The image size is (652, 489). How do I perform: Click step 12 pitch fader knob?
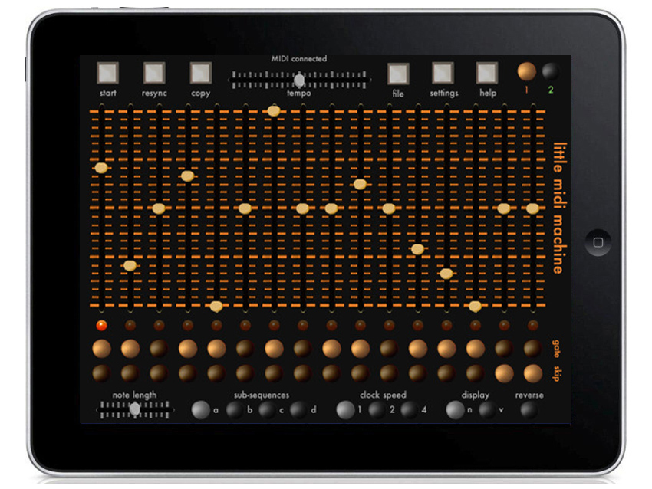[417, 249]
